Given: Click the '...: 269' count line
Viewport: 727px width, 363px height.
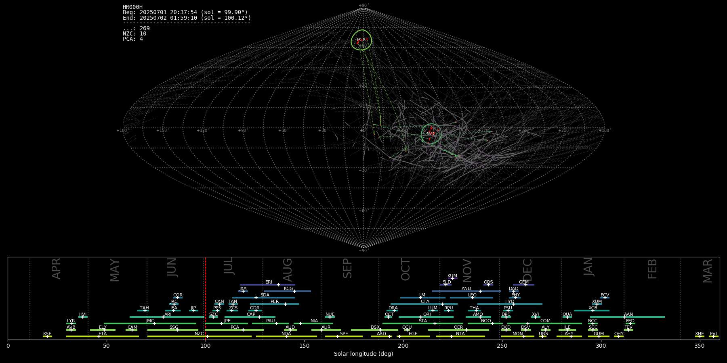Looking at the screenshot, I should (x=136, y=29).
